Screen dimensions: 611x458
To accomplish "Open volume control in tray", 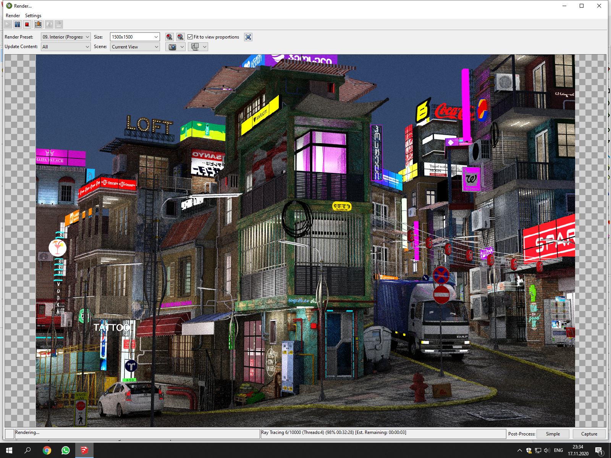I will click(547, 450).
